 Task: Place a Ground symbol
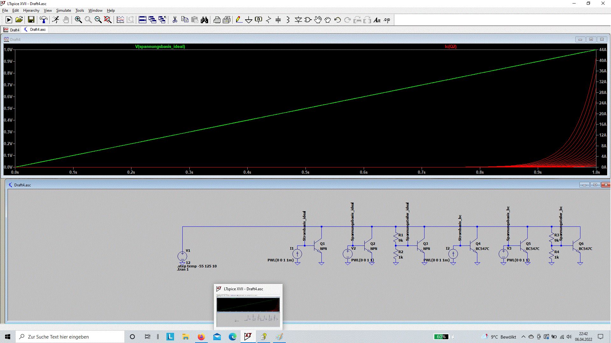(x=249, y=20)
